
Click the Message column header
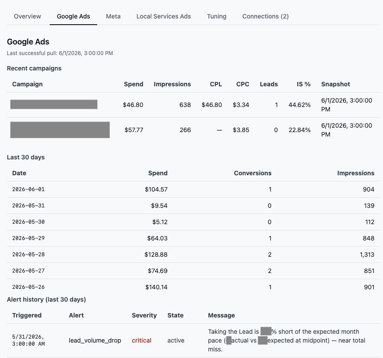pyautogui.click(x=221, y=315)
